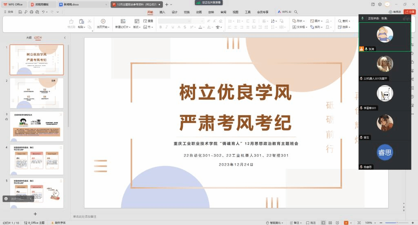Click the search magnifier beside WPS AI
The height and width of the screenshot is (225, 418).
click(296, 12)
